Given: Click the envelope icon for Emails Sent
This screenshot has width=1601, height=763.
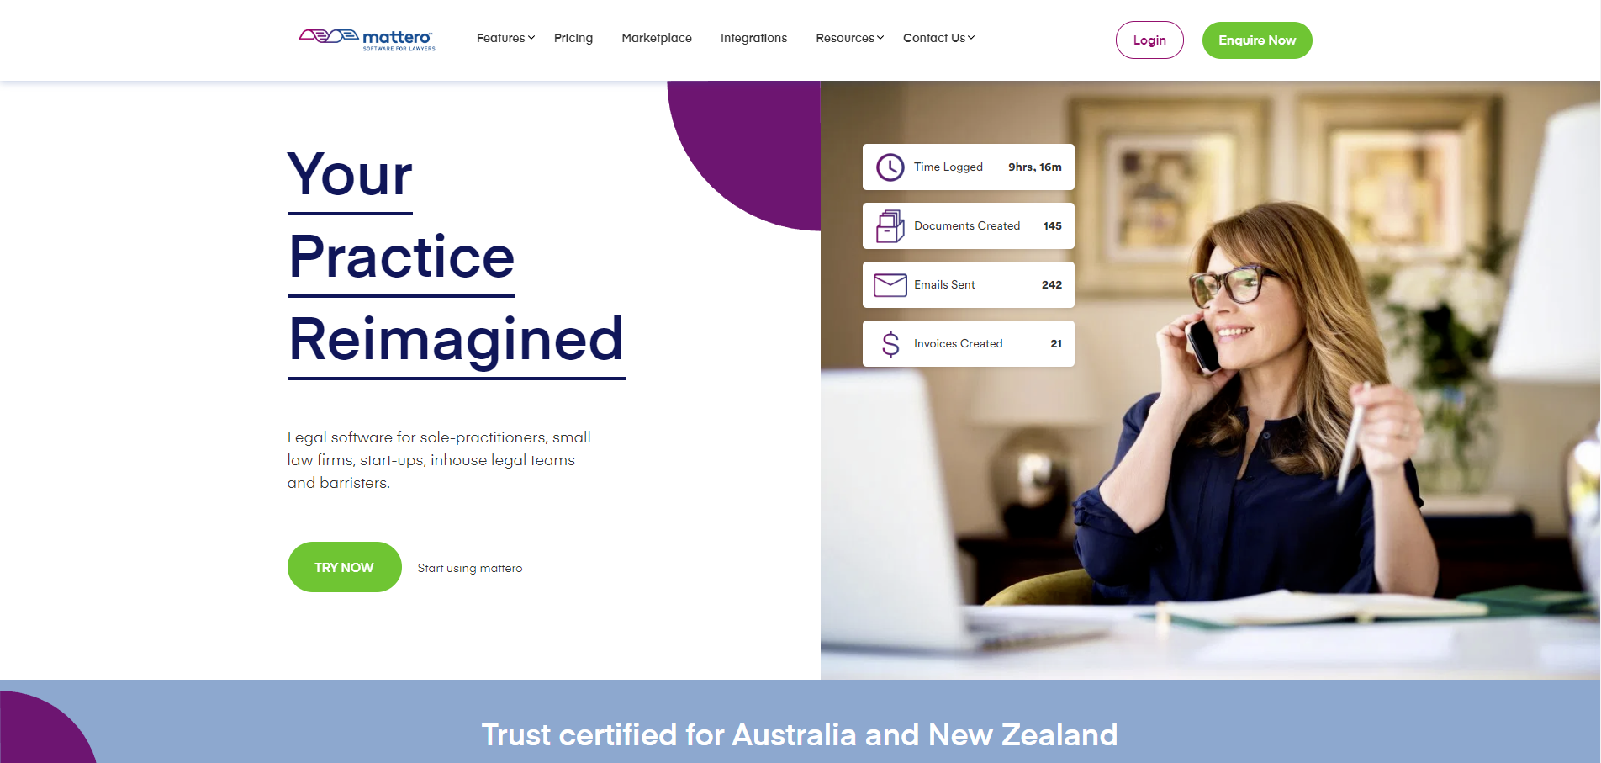Looking at the screenshot, I should click(890, 285).
